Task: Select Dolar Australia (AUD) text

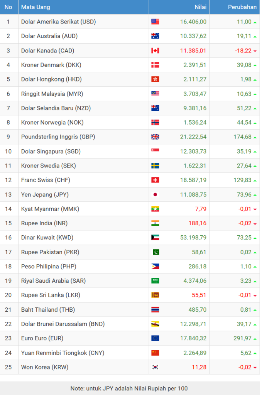Action: (x=49, y=36)
